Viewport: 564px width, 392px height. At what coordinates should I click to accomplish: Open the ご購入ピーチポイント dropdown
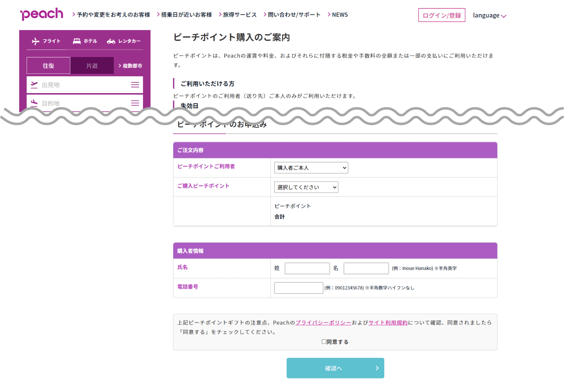[306, 187]
